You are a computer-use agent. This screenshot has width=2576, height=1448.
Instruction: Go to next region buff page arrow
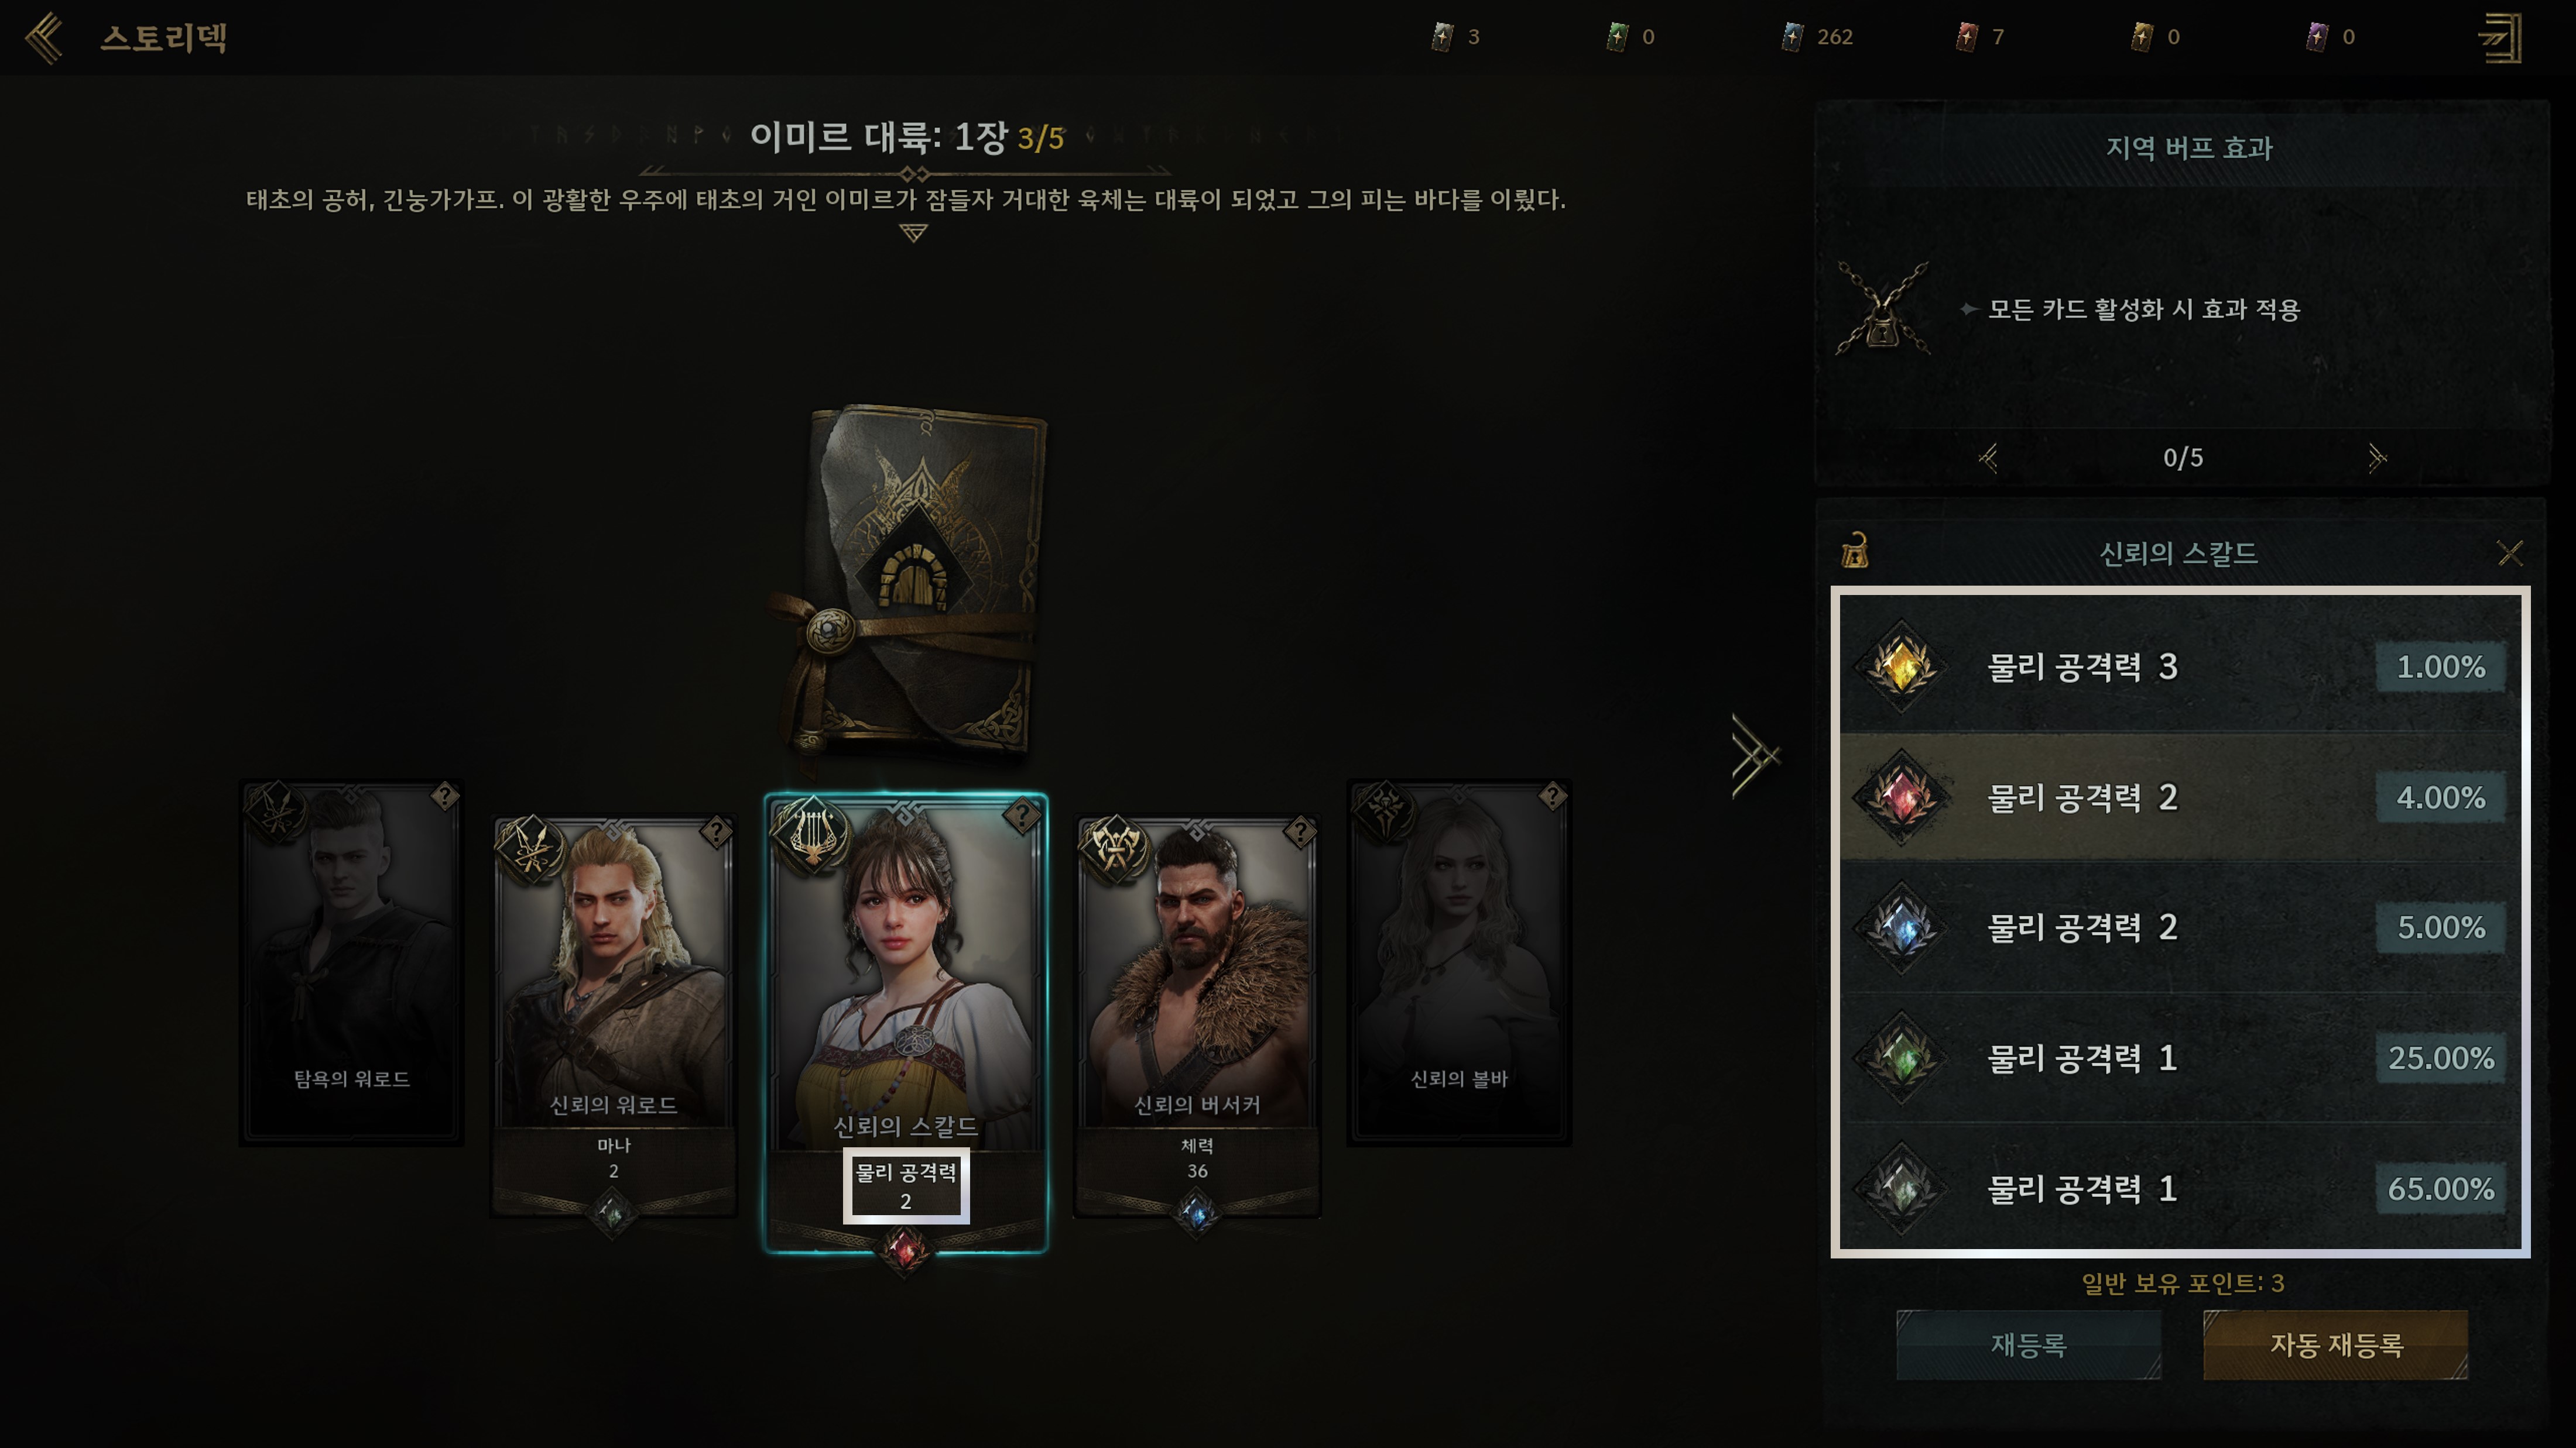tap(2376, 458)
